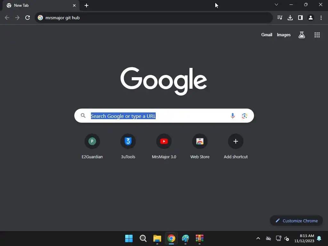
Task: Close the New Tab tab
Action: click(74, 6)
